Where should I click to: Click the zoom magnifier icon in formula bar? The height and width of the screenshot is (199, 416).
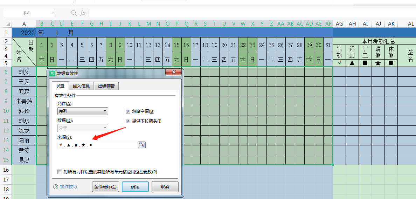(x=74, y=13)
